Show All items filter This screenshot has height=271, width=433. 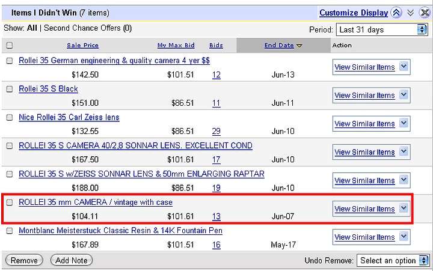(32, 28)
